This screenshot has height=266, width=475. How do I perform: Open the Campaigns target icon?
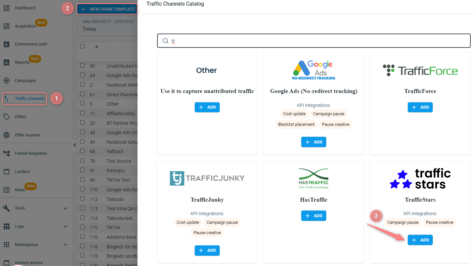(x=6, y=80)
